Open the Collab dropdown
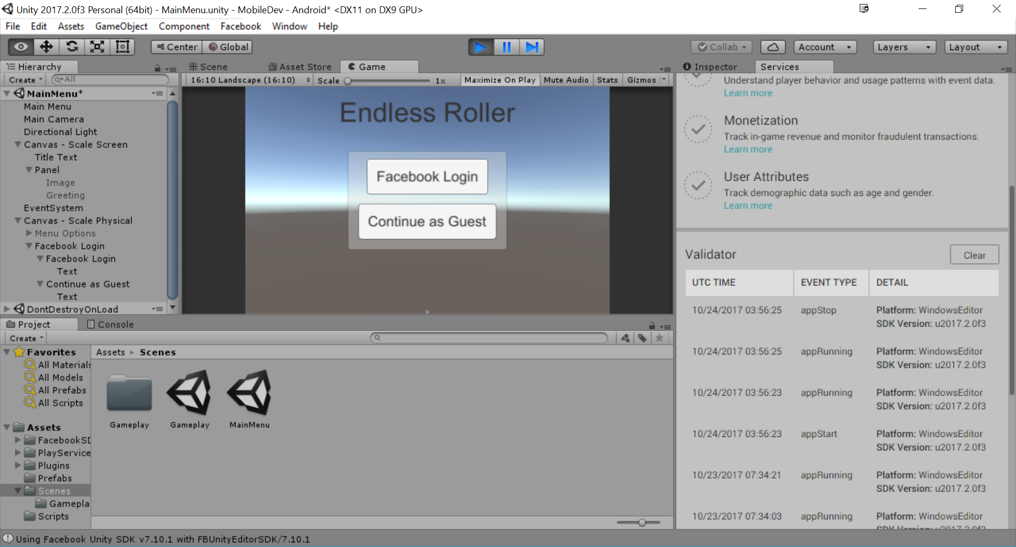Viewport: 1016px width, 547px height. click(x=721, y=47)
